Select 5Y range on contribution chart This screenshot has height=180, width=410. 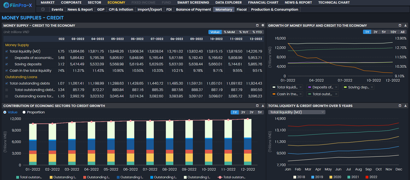(260, 112)
